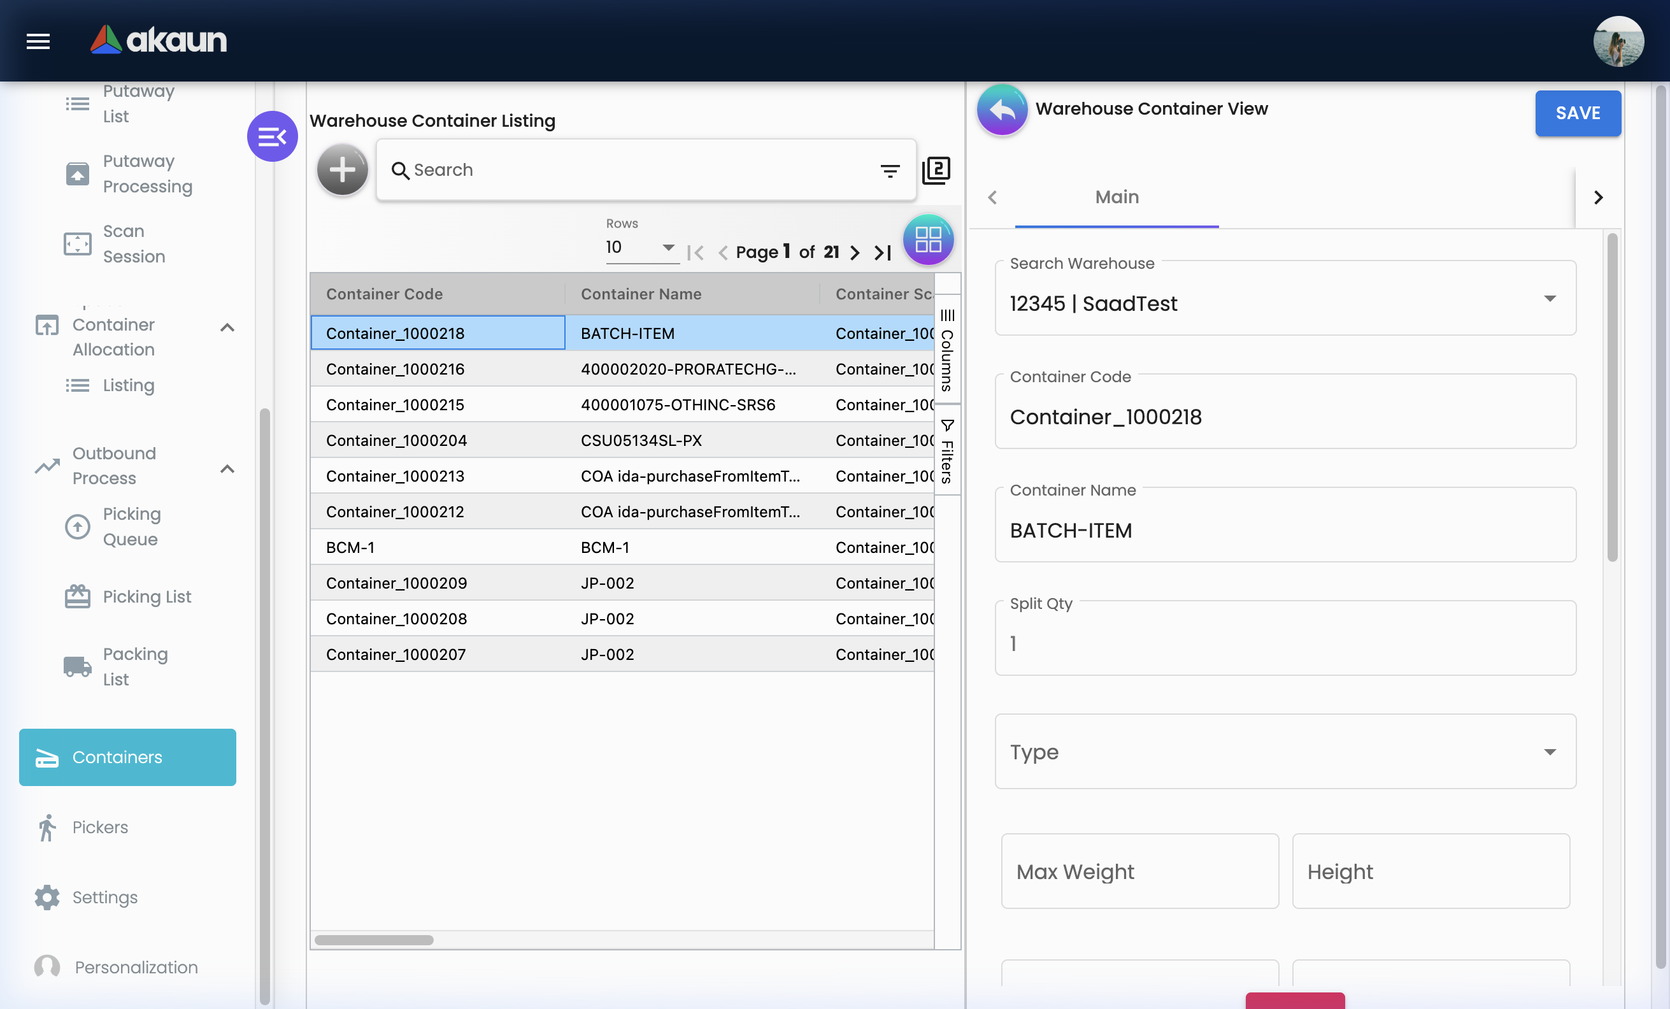Screen dimensions: 1670x1009
Task: Expand the Search Warehouse dropdown
Action: coord(1550,299)
